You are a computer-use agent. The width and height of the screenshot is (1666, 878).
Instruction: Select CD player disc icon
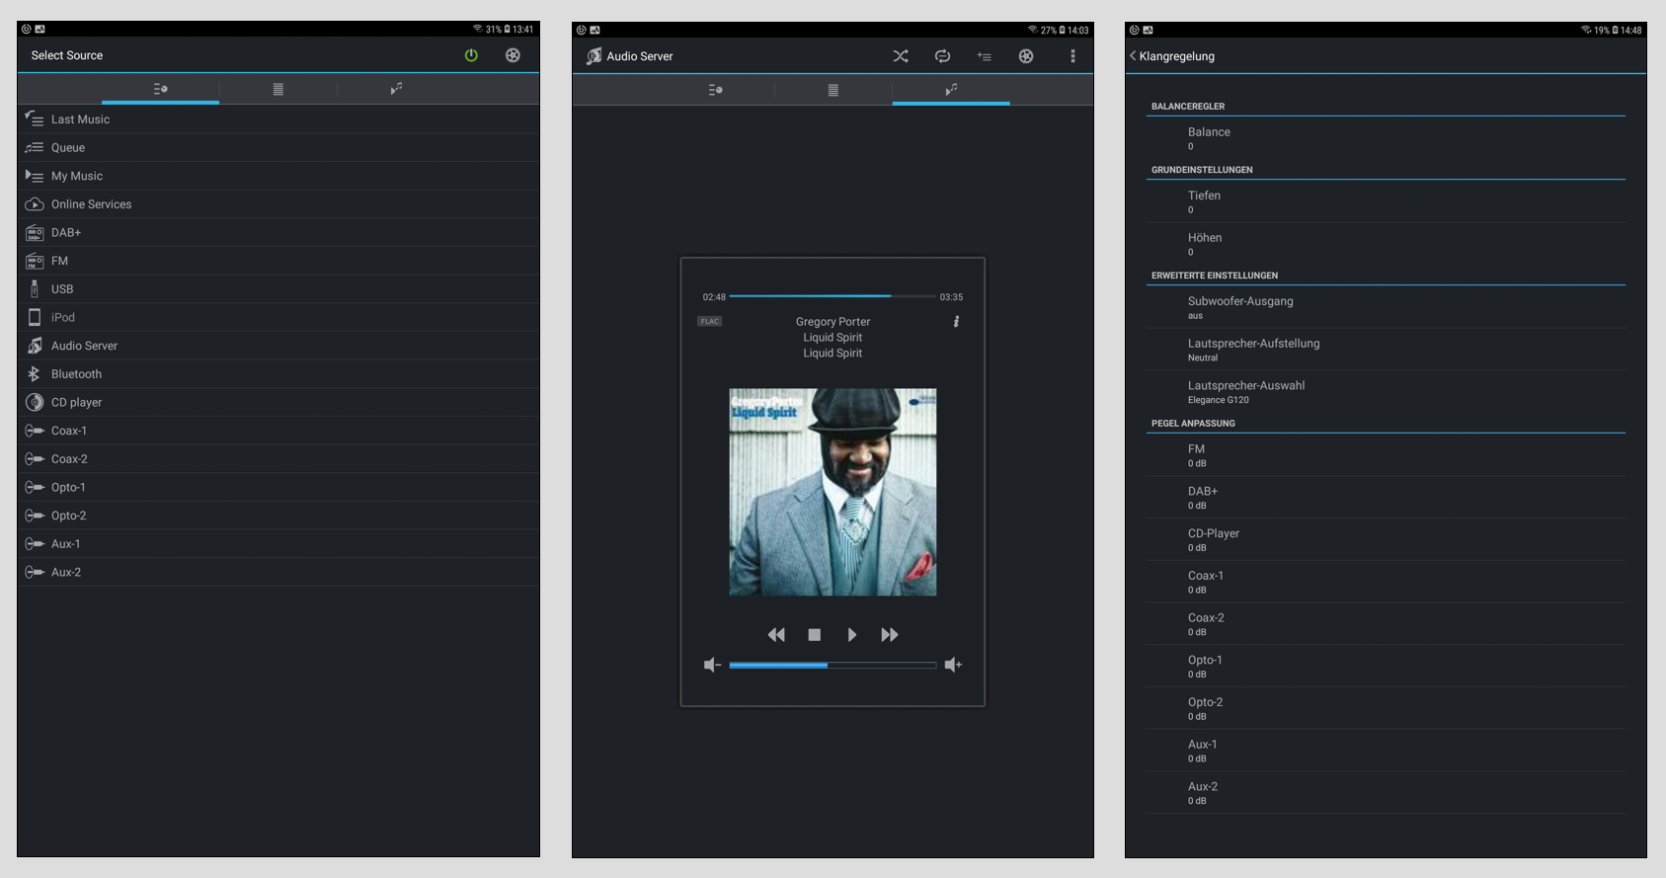click(35, 402)
